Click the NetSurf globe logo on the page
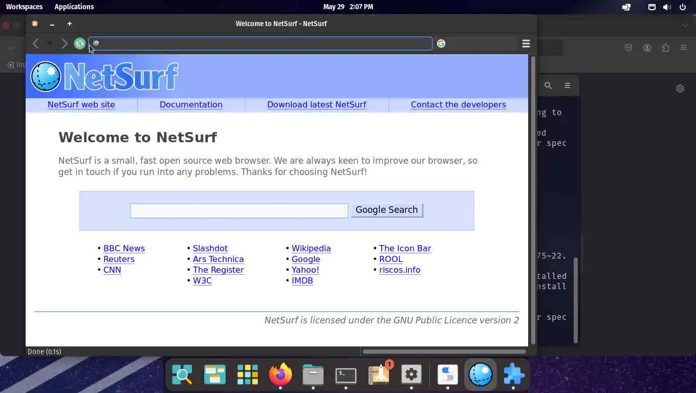 coord(46,76)
